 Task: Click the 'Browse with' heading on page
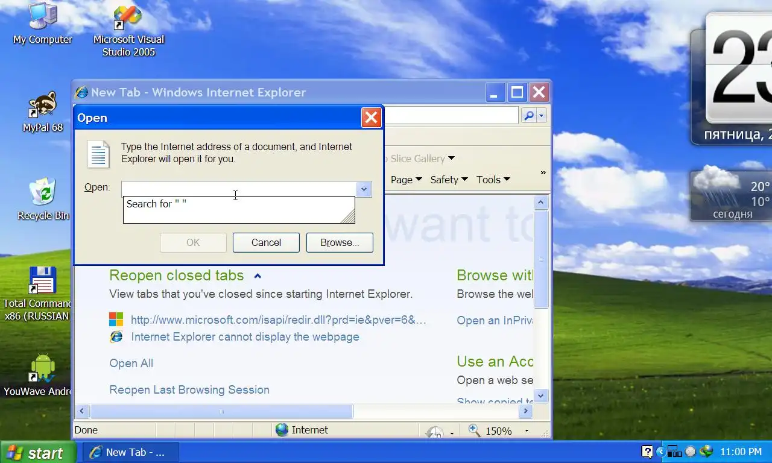(495, 276)
